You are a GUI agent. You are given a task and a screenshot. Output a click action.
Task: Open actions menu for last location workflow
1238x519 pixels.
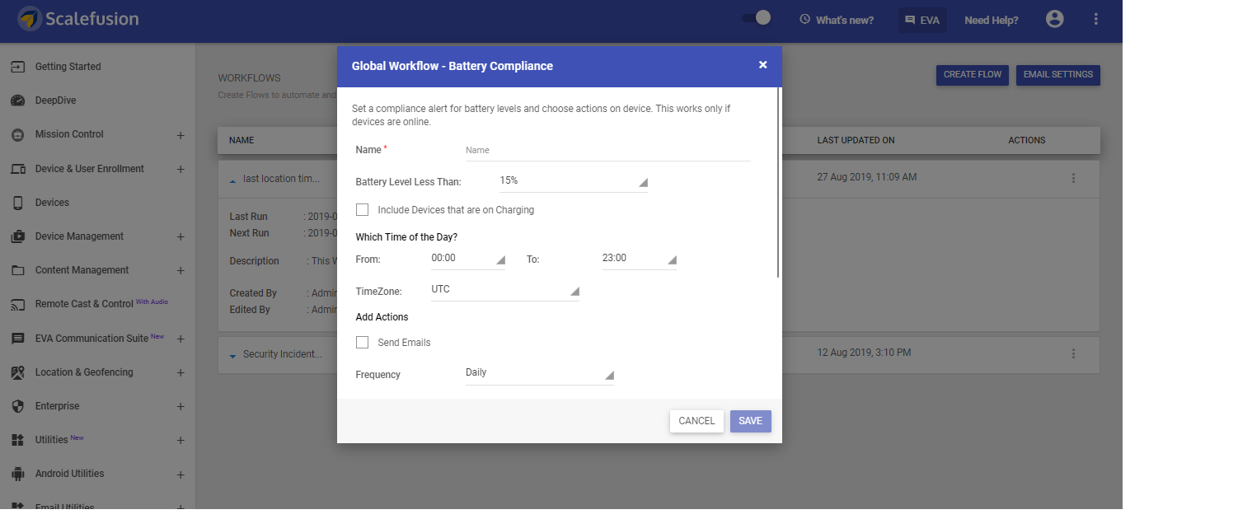(1073, 177)
